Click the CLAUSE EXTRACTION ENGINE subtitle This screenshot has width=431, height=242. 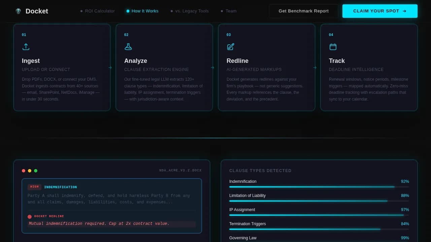click(x=157, y=70)
